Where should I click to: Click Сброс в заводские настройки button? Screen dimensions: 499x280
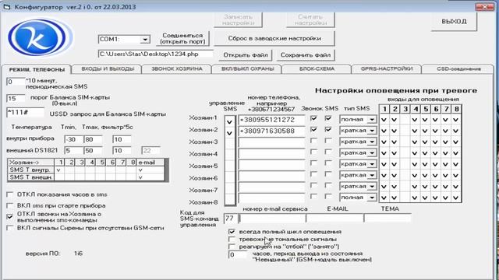(274, 38)
